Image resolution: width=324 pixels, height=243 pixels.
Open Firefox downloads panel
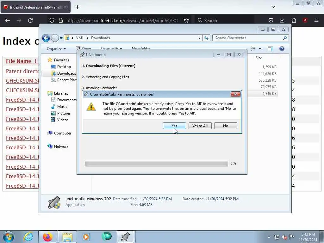282,20
